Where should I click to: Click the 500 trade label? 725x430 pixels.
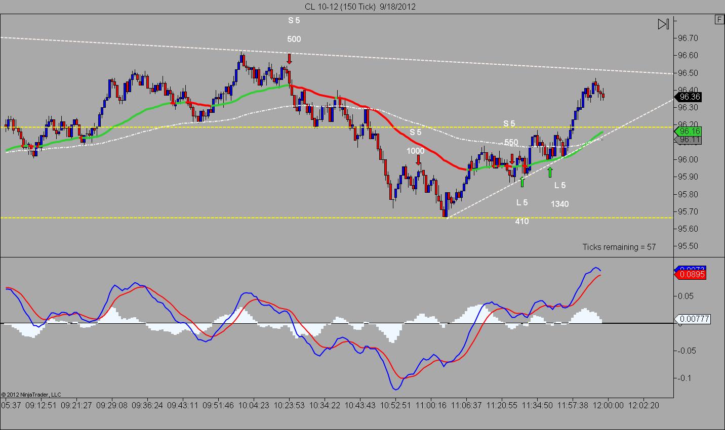pos(294,39)
